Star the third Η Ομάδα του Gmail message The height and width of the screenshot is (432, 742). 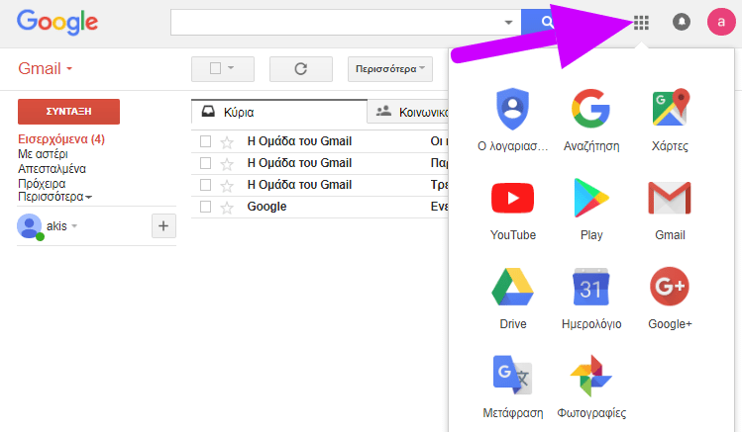pos(227,185)
